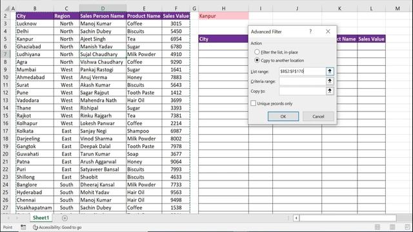Select column M header
Image resolution: width=413 pixels, height=232 pixels.
pos(398,8)
